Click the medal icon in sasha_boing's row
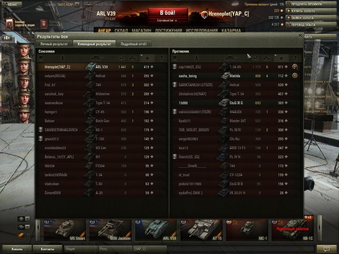 (x=295, y=76)
